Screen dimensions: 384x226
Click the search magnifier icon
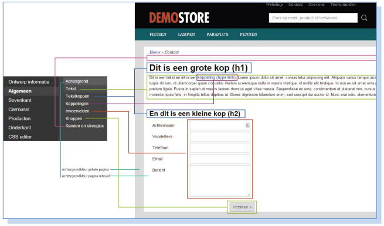(x=364, y=18)
